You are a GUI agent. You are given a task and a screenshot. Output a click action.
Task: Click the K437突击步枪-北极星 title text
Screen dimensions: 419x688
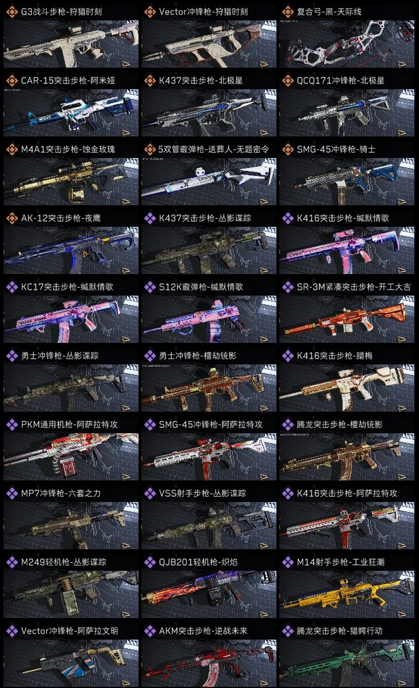coord(201,80)
